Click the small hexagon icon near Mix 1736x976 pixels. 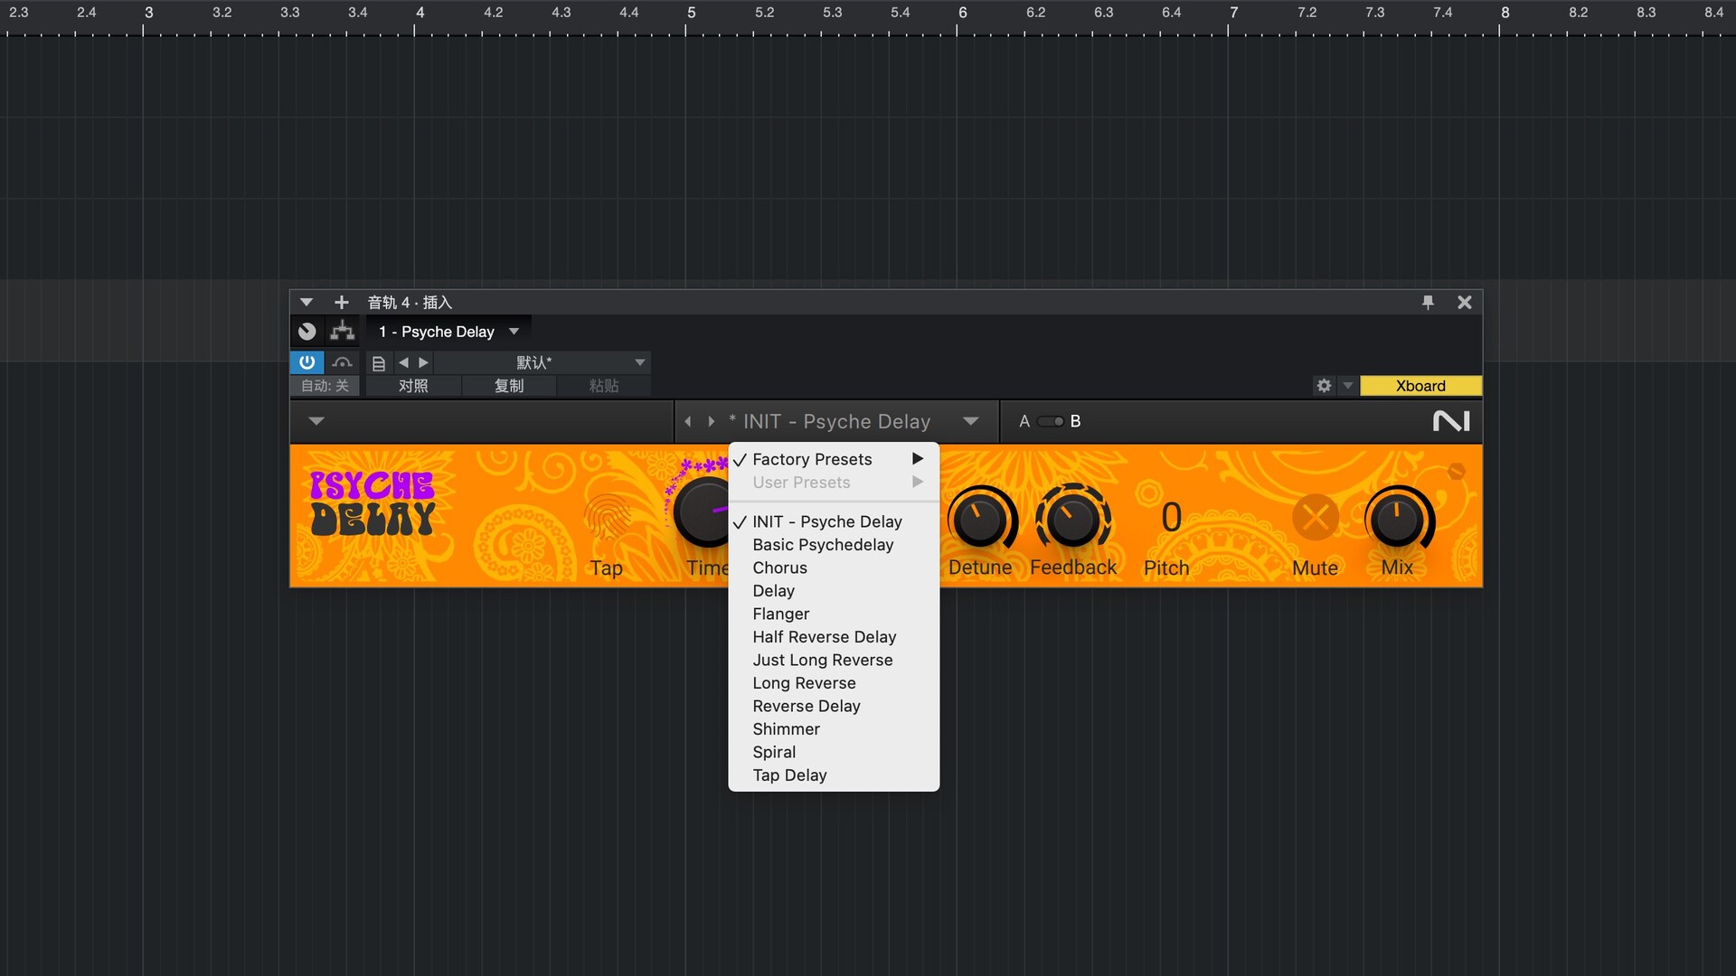(1456, 471)
